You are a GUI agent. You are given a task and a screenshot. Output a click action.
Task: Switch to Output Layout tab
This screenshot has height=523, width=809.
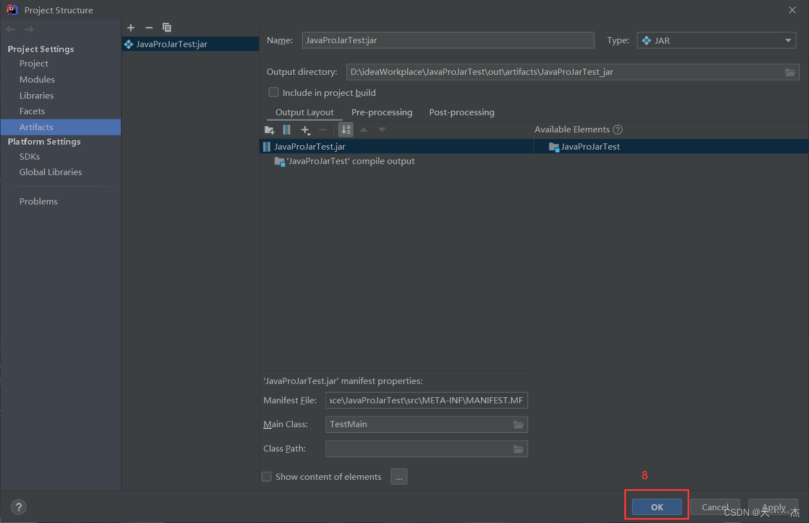[x=304, y=112]
